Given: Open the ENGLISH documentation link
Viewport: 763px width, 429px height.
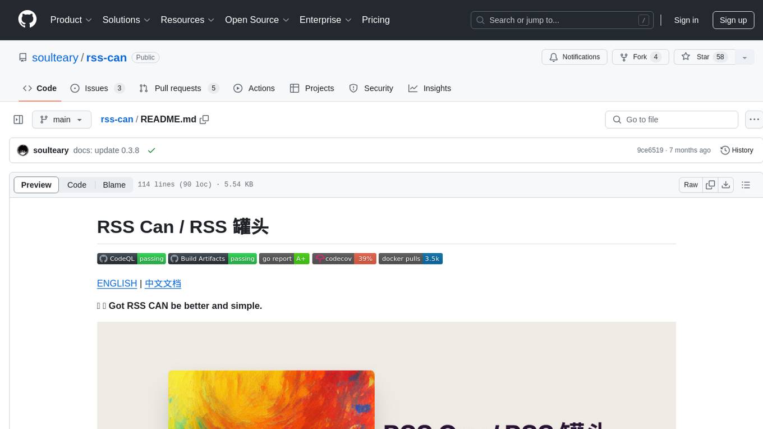Looking at the screenshot, I should 117,284.
